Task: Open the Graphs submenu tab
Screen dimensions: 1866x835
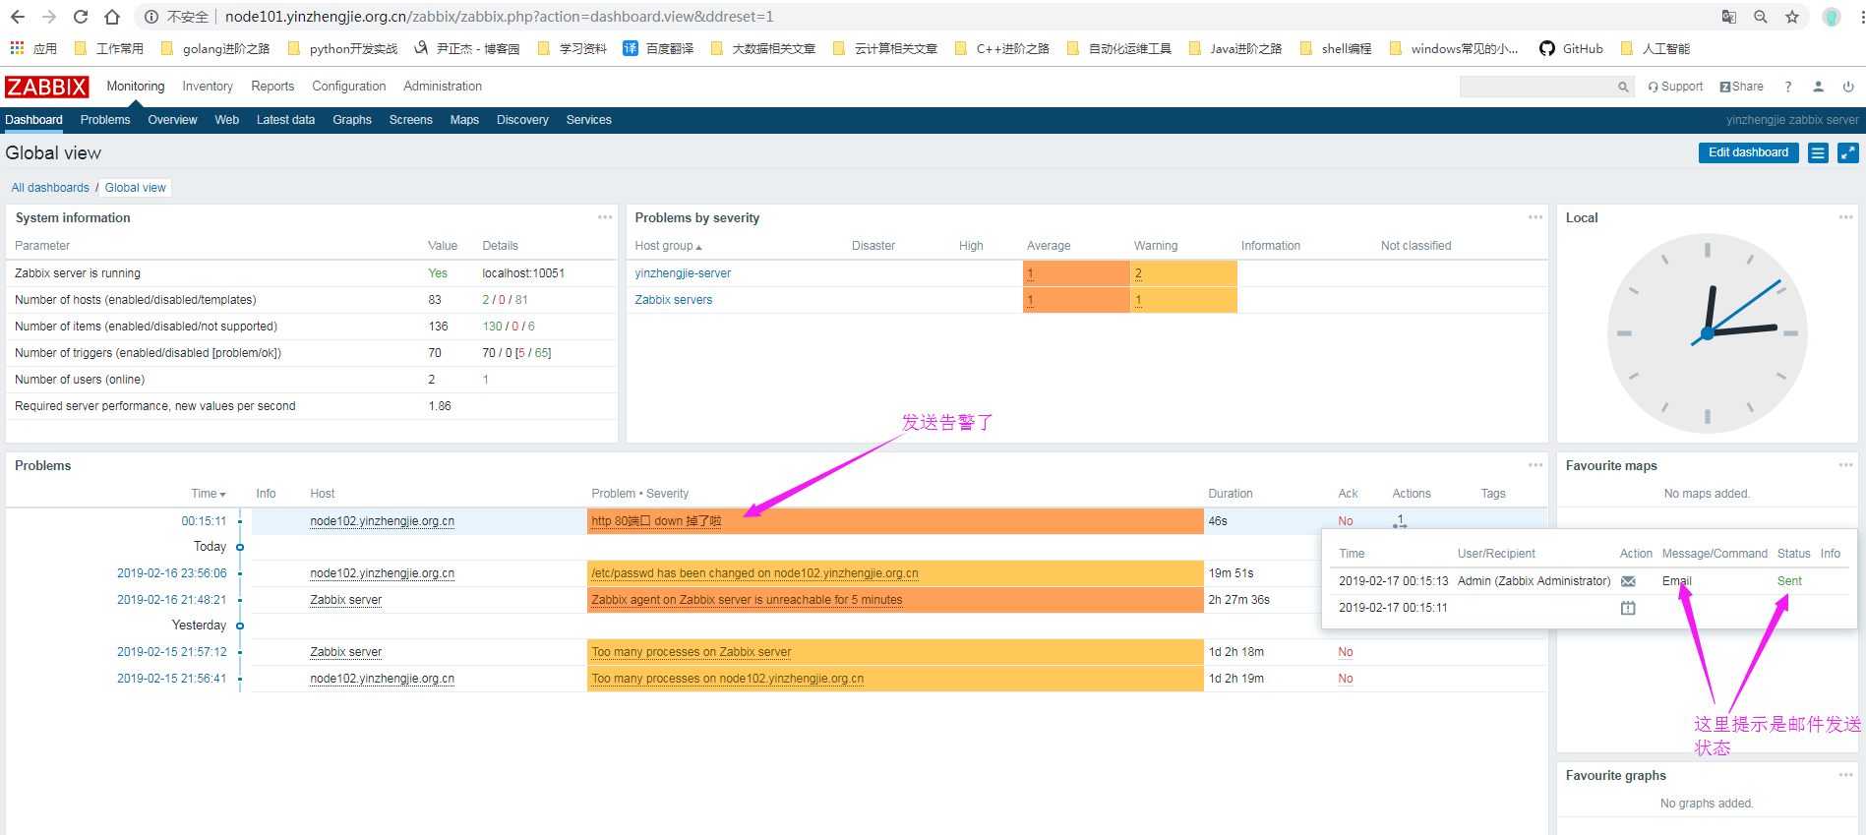Action: click(x=352, y=120)
